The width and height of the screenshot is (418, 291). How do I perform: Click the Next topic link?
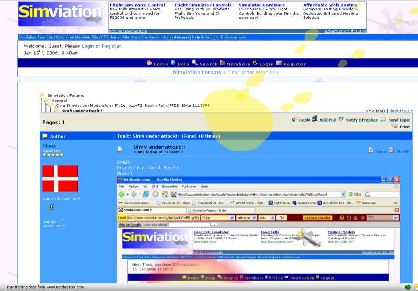point(399,111)
